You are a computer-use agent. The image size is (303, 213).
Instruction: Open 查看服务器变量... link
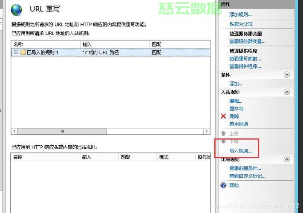point(247,41)
